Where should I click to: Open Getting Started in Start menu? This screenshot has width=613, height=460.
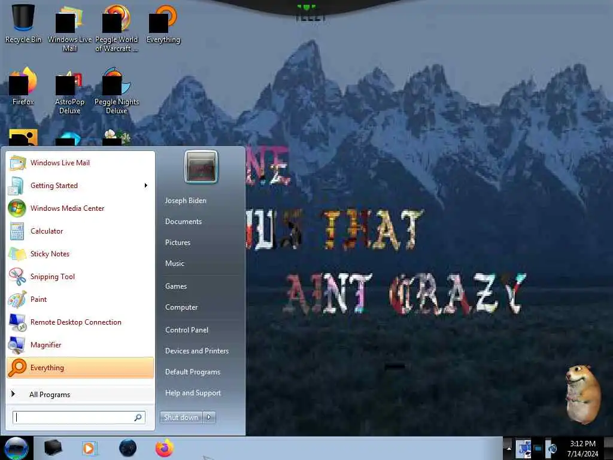[80, 186]
